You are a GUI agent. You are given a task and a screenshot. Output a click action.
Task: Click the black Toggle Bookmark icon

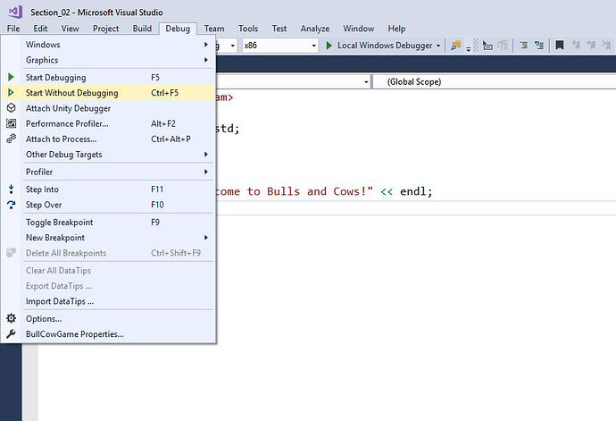coord(560,46)
